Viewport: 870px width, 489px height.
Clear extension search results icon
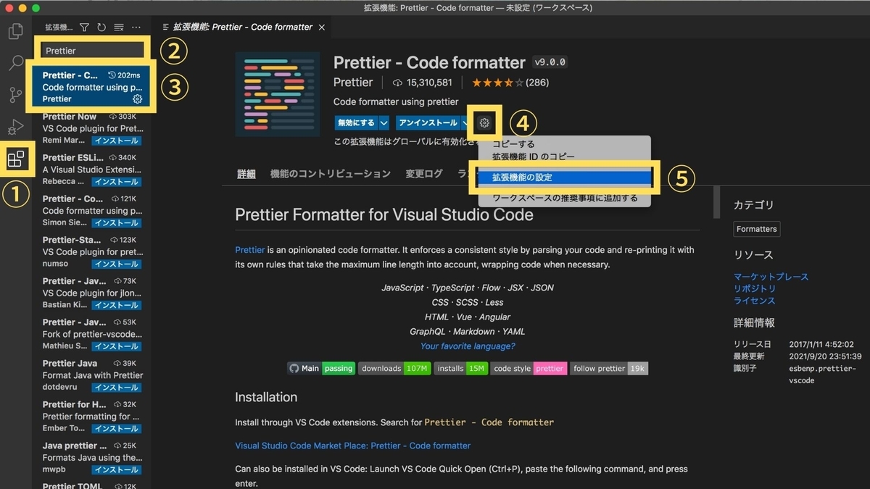tap(119, 28)
